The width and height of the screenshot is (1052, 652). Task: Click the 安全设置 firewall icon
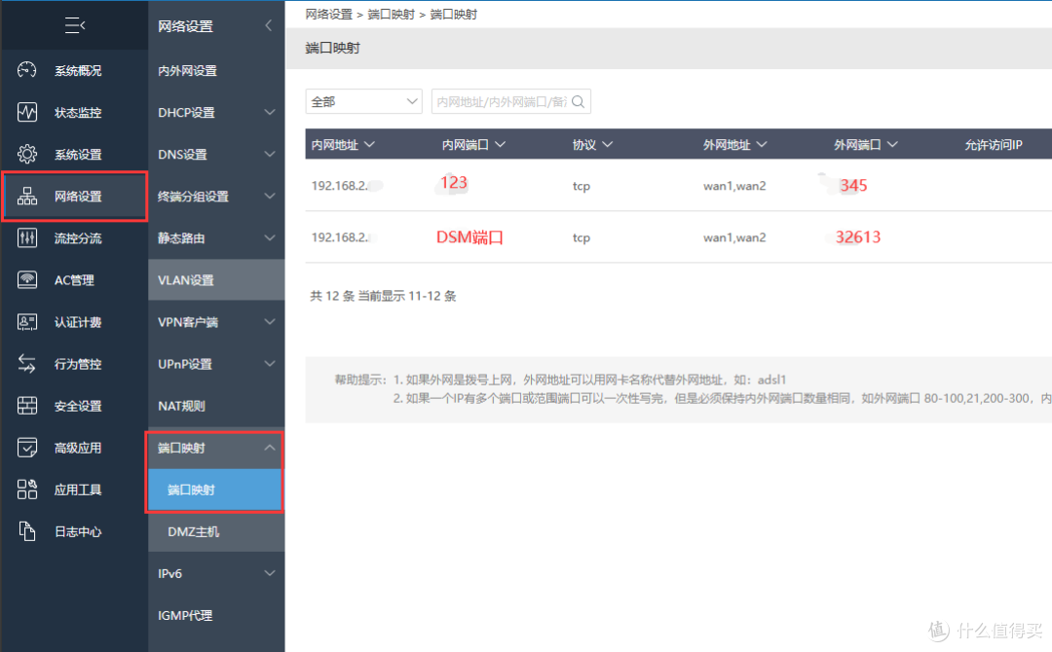coord(27,406)
